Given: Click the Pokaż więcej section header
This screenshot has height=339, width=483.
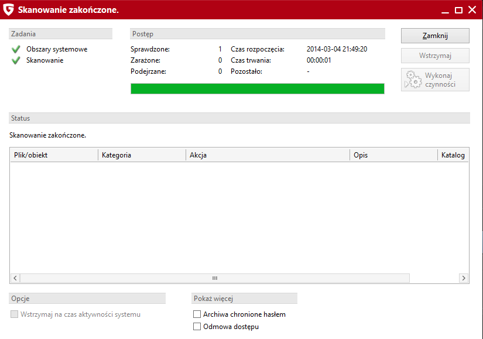Looking at the screenshot, I should [x=244, y=299].
